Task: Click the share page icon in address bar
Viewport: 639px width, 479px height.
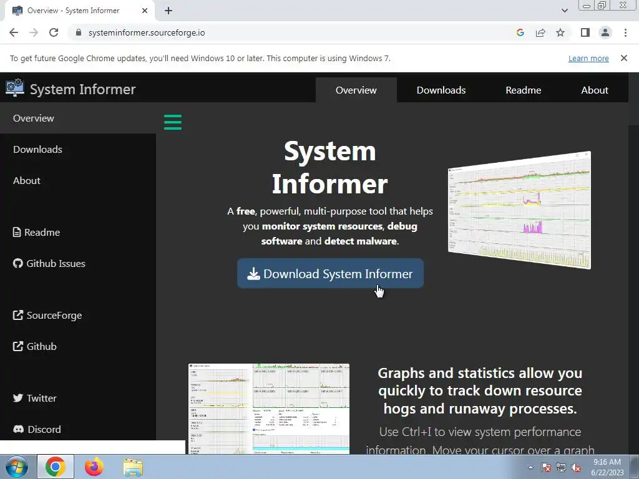Action: click(x=540, y=32)
